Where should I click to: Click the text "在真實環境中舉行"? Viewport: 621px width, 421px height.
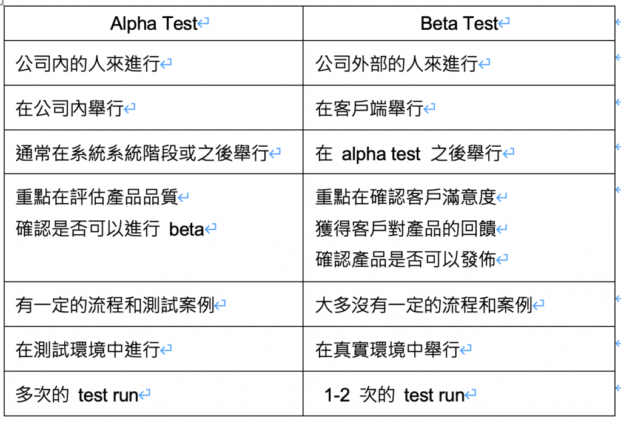(x=388, y=349)
